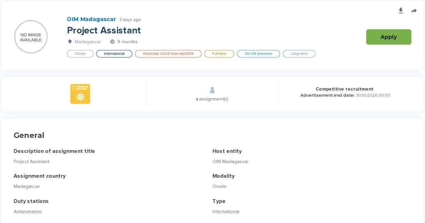425x223 pixels.
Task: Click the Antananarivo duty station value
Action: (x=28, y=212)
